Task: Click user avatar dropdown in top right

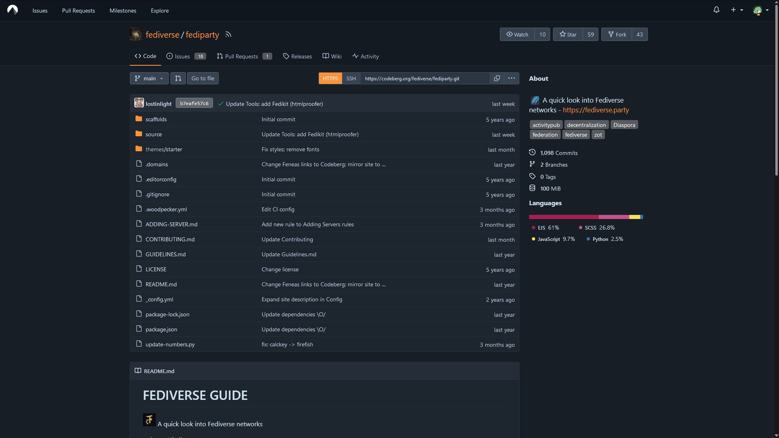Action: coord(760,10)
